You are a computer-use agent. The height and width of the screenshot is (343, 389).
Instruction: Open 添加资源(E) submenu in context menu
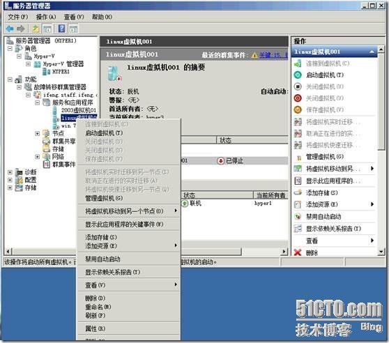[x=129, y=246]
